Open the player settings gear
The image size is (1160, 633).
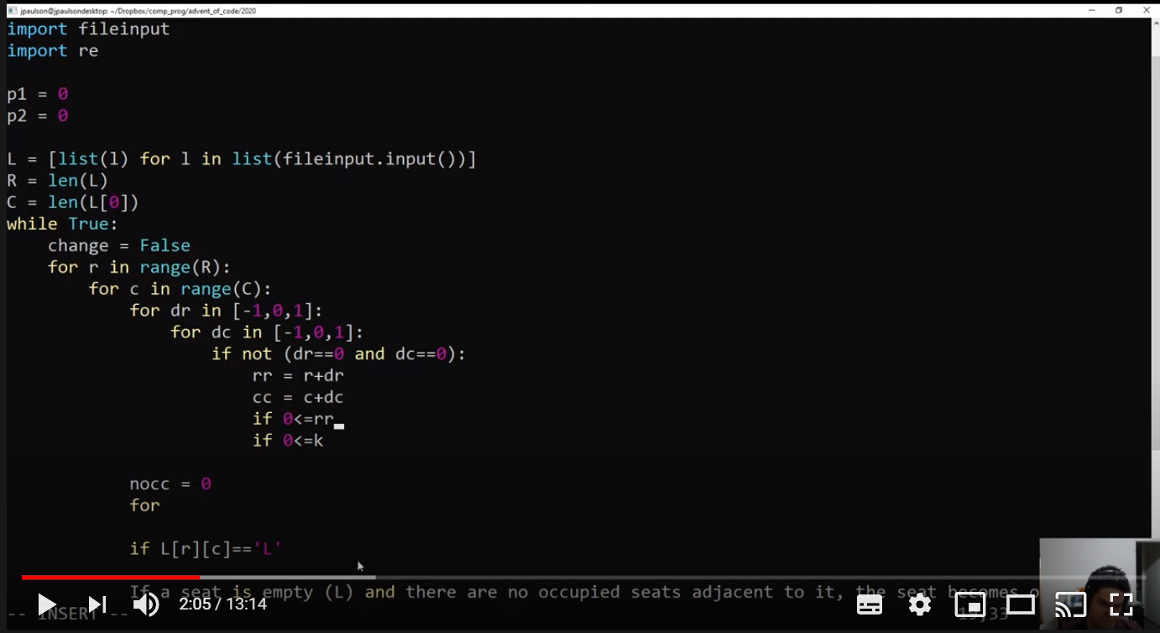[920, 604]
